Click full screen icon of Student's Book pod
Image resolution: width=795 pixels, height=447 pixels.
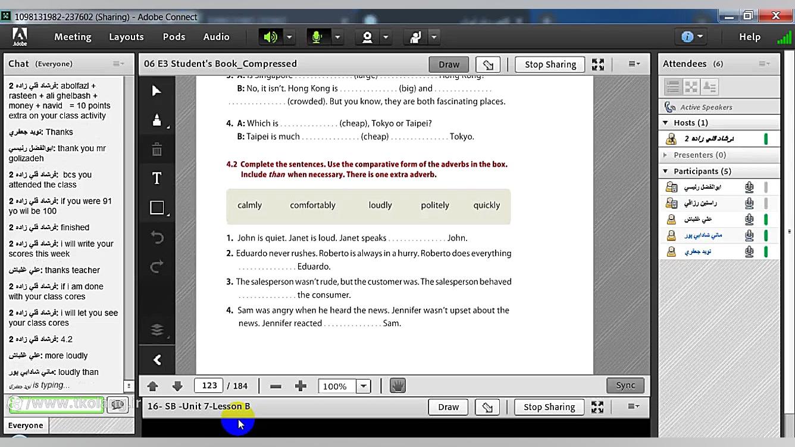click(598, 64)
